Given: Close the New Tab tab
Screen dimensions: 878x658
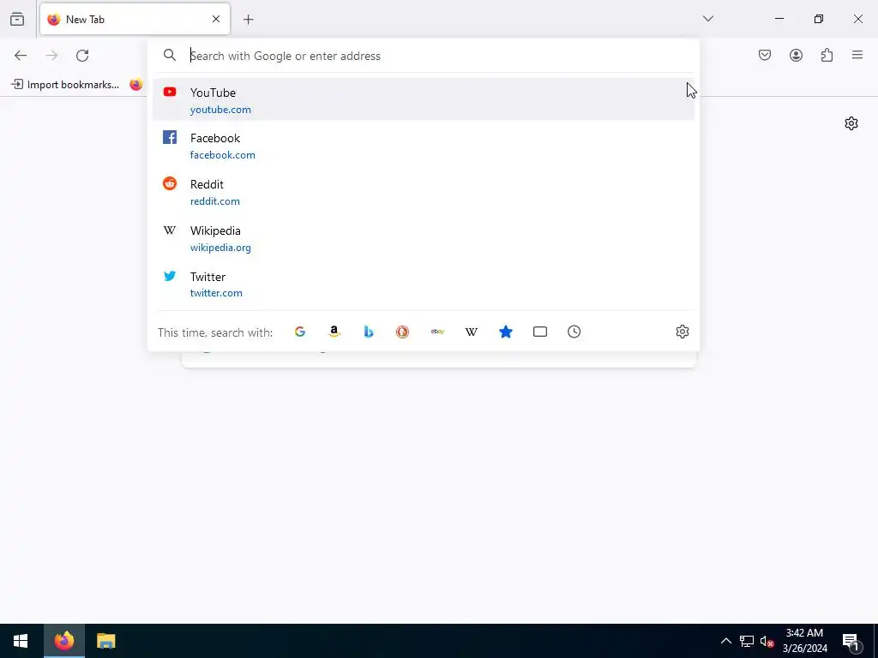Looking at the screenshot, I should coord(216,19).
